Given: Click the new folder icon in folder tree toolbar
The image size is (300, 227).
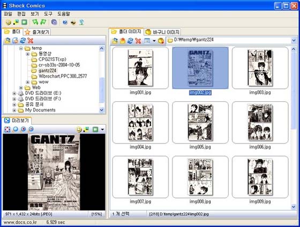Looking at the screenshot, I should (15, 40).
